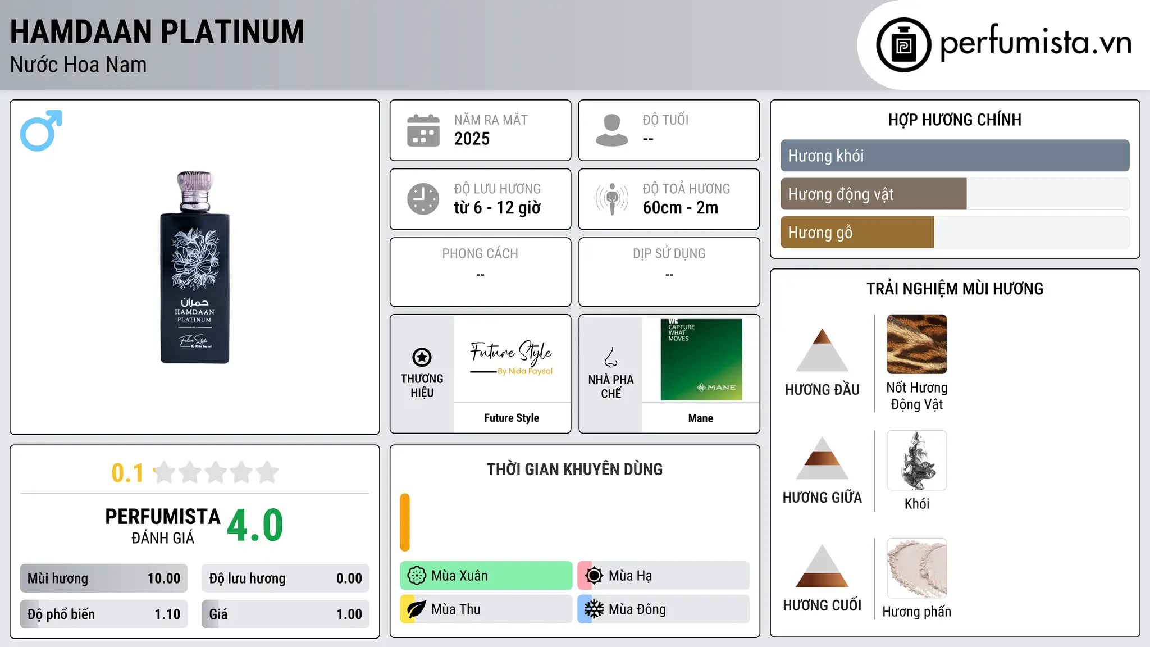Viewport: 1150px width, 647px height.
Task: Click the '60cm - 2m' sillage value
Action: pyautogui.click(x=681, y=208)
